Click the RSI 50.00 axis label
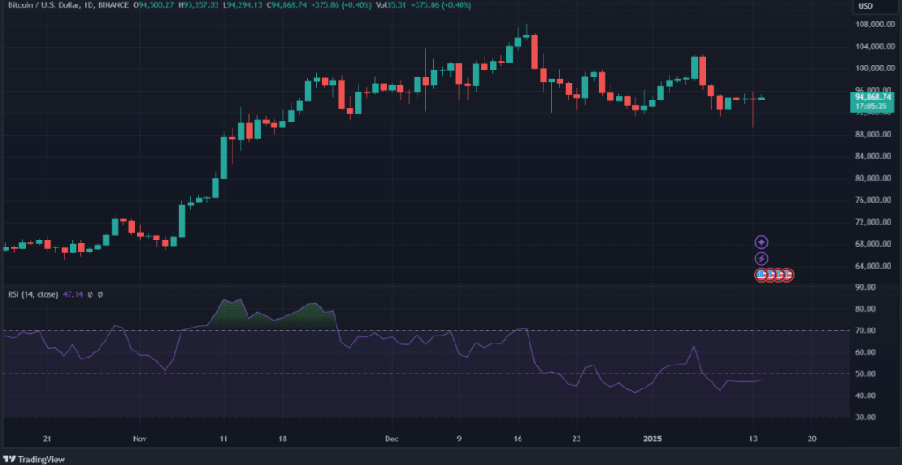902x465 pixels. (865, 374)
